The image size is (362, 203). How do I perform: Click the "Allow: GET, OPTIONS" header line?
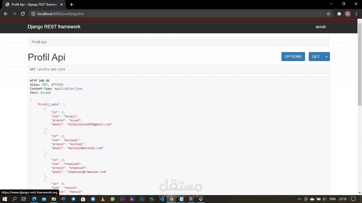pyautogui.click(x=47, y=85)
